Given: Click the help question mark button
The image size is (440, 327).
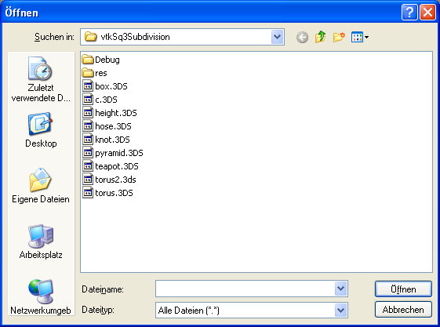Looking at the screenshot, I should pos(409,13).
